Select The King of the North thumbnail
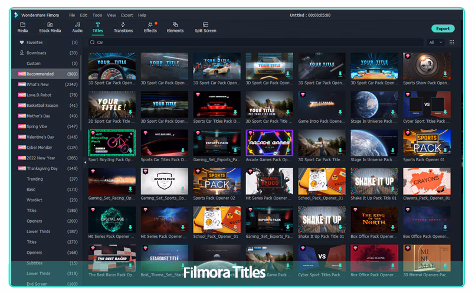Image resolution: width=472 pixels, height=294 pixels. [374, 220]
